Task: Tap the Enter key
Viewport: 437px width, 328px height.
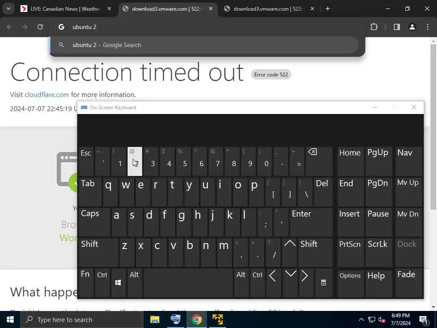Action: click(x=311, y=222)
